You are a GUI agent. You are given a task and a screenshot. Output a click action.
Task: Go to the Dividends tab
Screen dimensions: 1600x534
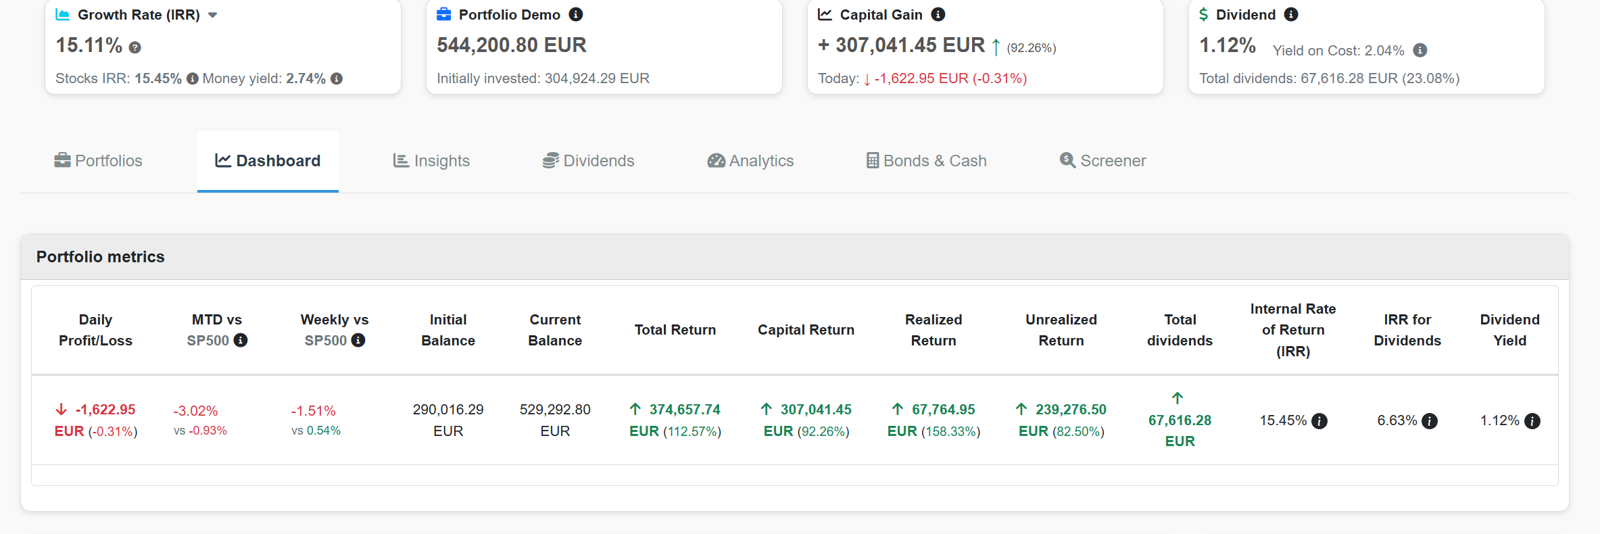coord(588,161)
